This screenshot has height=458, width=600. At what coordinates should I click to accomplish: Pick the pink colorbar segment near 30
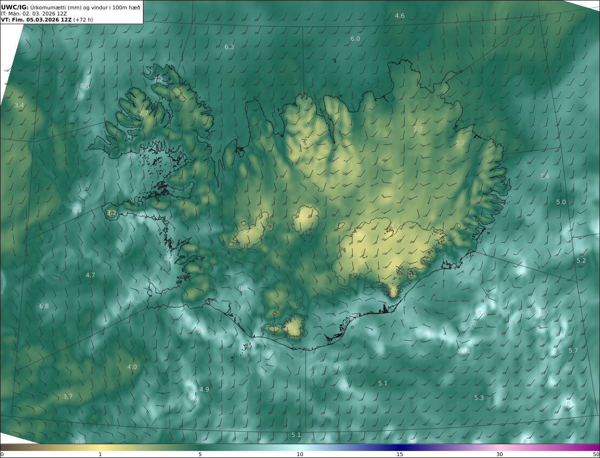[x=500, y=447]
